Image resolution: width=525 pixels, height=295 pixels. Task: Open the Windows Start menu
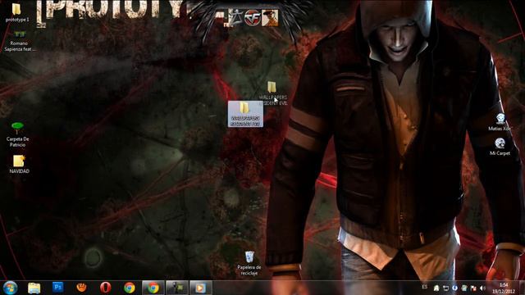[x=10, y=288]
